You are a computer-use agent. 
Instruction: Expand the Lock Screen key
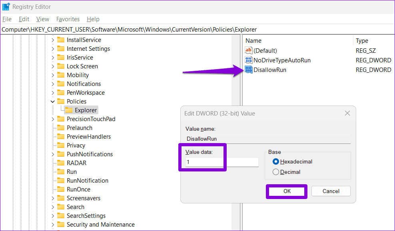click(53, 66)
